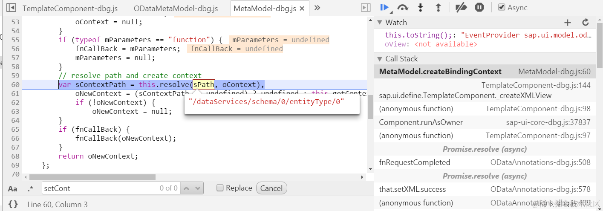
Task: Select the this.toString() watch entry
Action: [488, 35]
